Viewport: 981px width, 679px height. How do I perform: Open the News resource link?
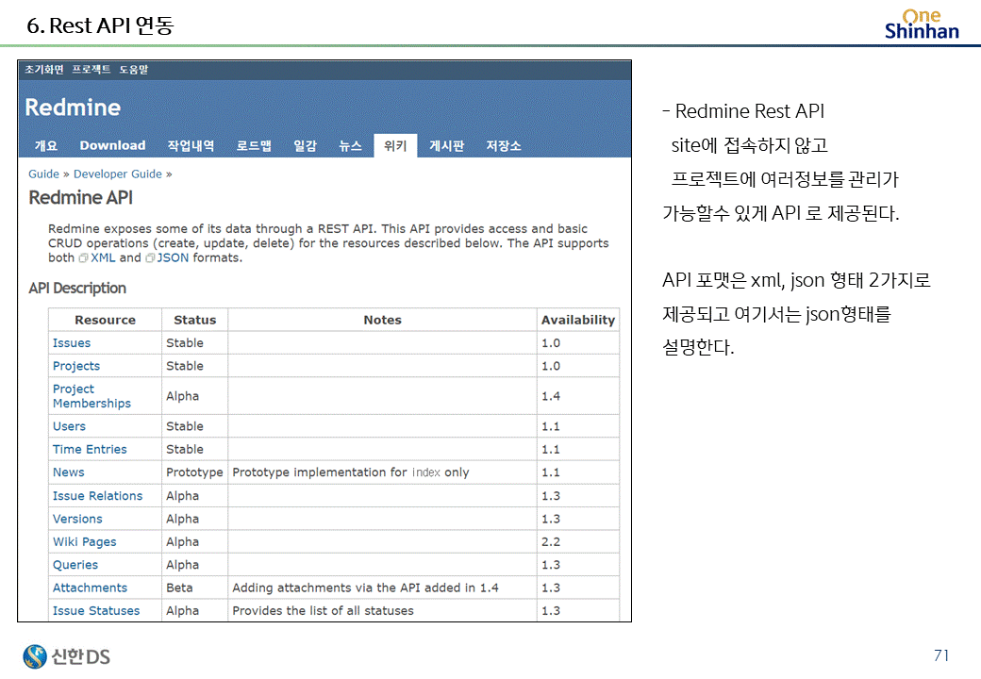(x=68, y=472)
